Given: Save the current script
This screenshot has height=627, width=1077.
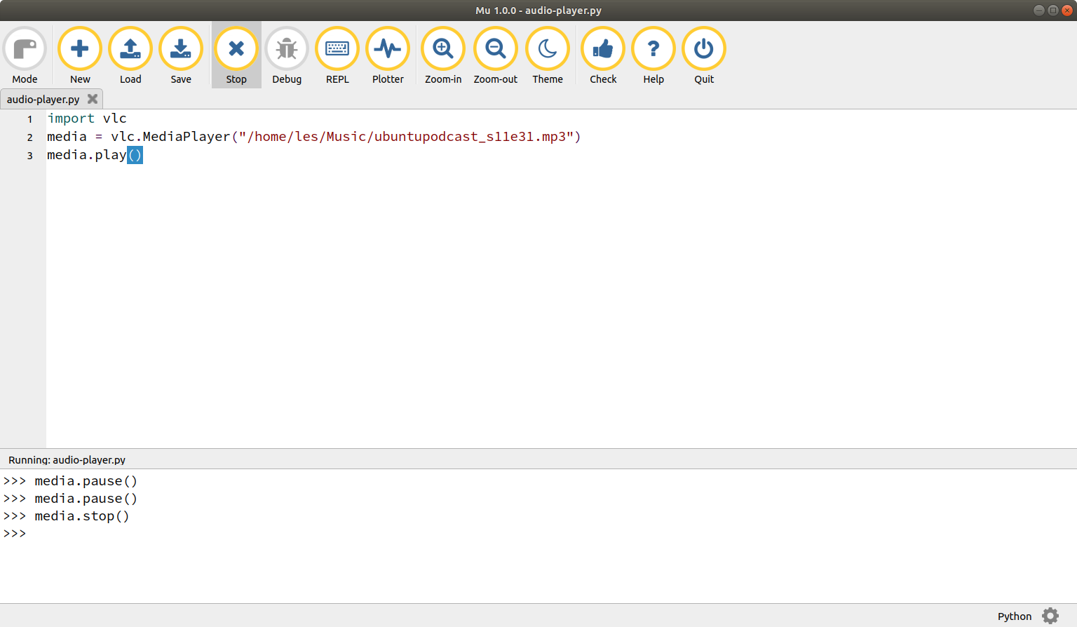Looking at the screenshot, I should point(180,55).
